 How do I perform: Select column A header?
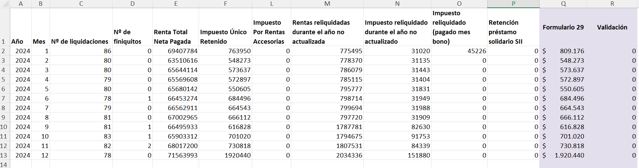[x=21, y=4]
